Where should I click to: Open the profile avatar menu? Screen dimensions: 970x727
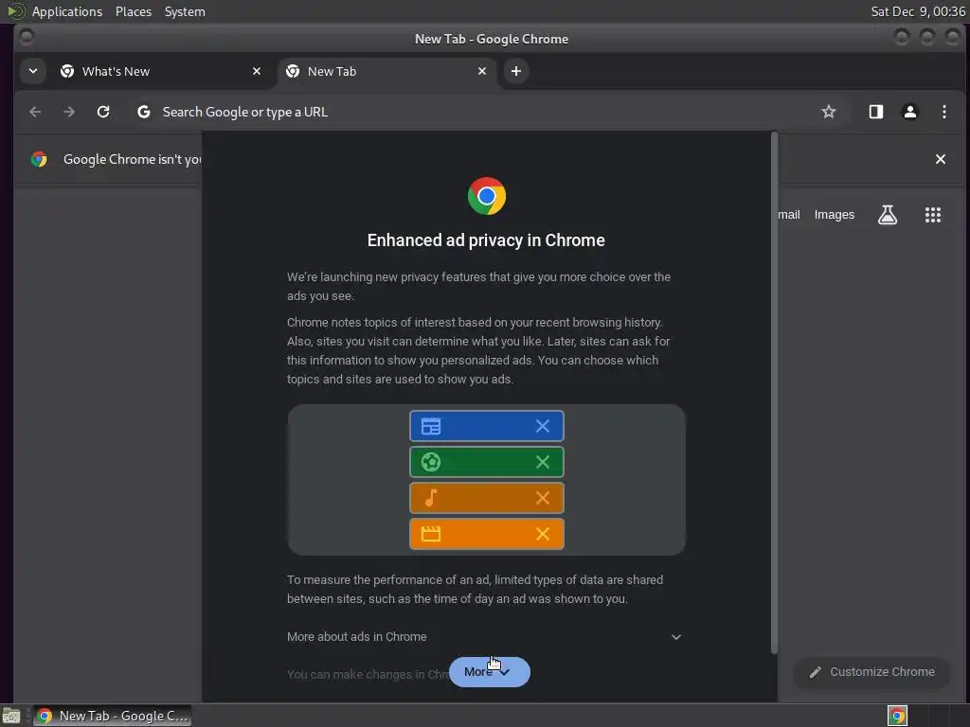point(910,112)
